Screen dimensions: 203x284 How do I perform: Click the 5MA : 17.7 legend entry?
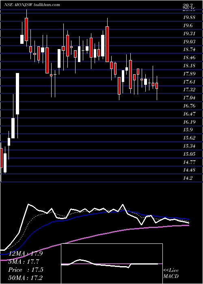point(24,262)
